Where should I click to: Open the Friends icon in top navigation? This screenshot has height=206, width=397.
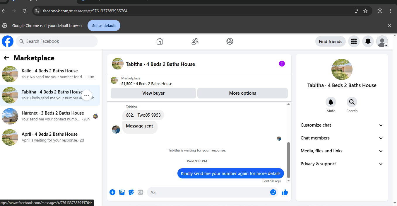point(195,41)
